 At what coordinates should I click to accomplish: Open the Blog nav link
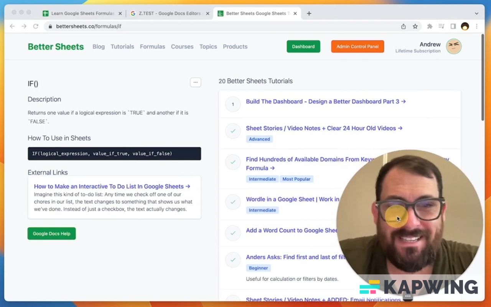(99, 46)
